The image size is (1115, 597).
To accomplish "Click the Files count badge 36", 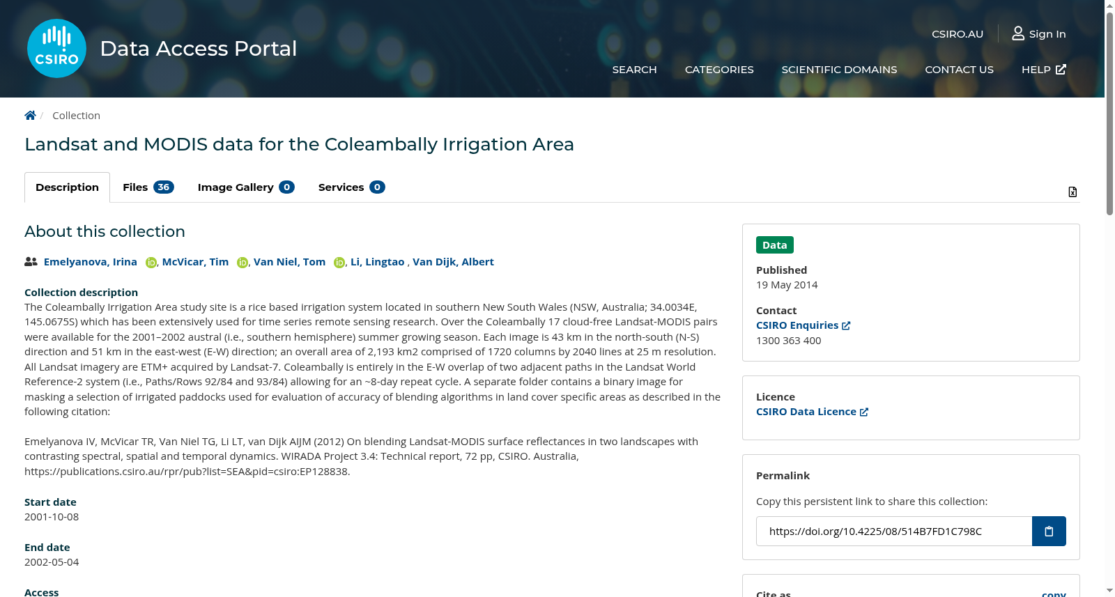I will click(164, 187).
